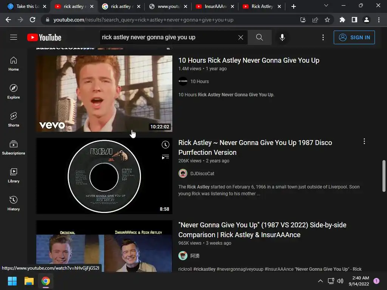Open the notification center badge

pyautogui.click(x=376, y=281)
